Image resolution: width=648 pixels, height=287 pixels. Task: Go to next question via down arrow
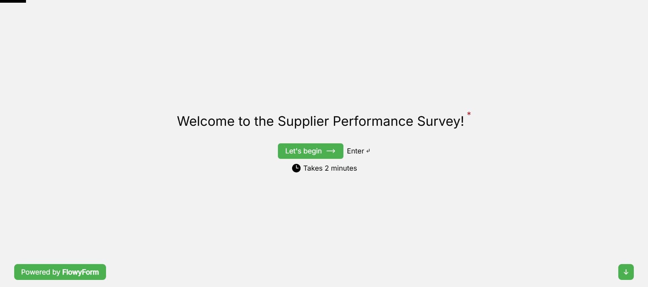tap(626, 272)
